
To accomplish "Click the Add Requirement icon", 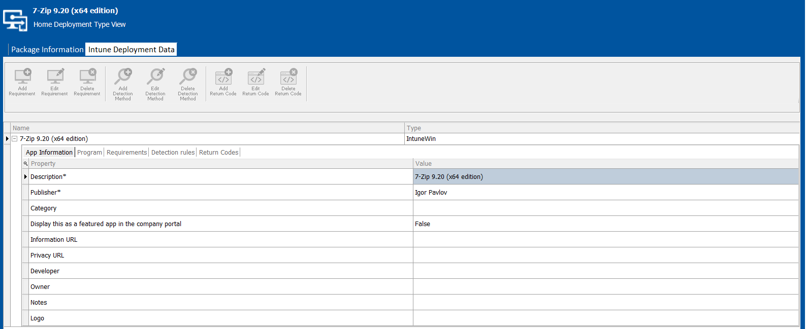I will click(22, 77).
